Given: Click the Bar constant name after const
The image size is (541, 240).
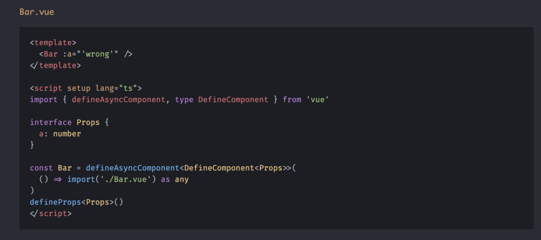Looking at the screenshot, I should [65, 167].
